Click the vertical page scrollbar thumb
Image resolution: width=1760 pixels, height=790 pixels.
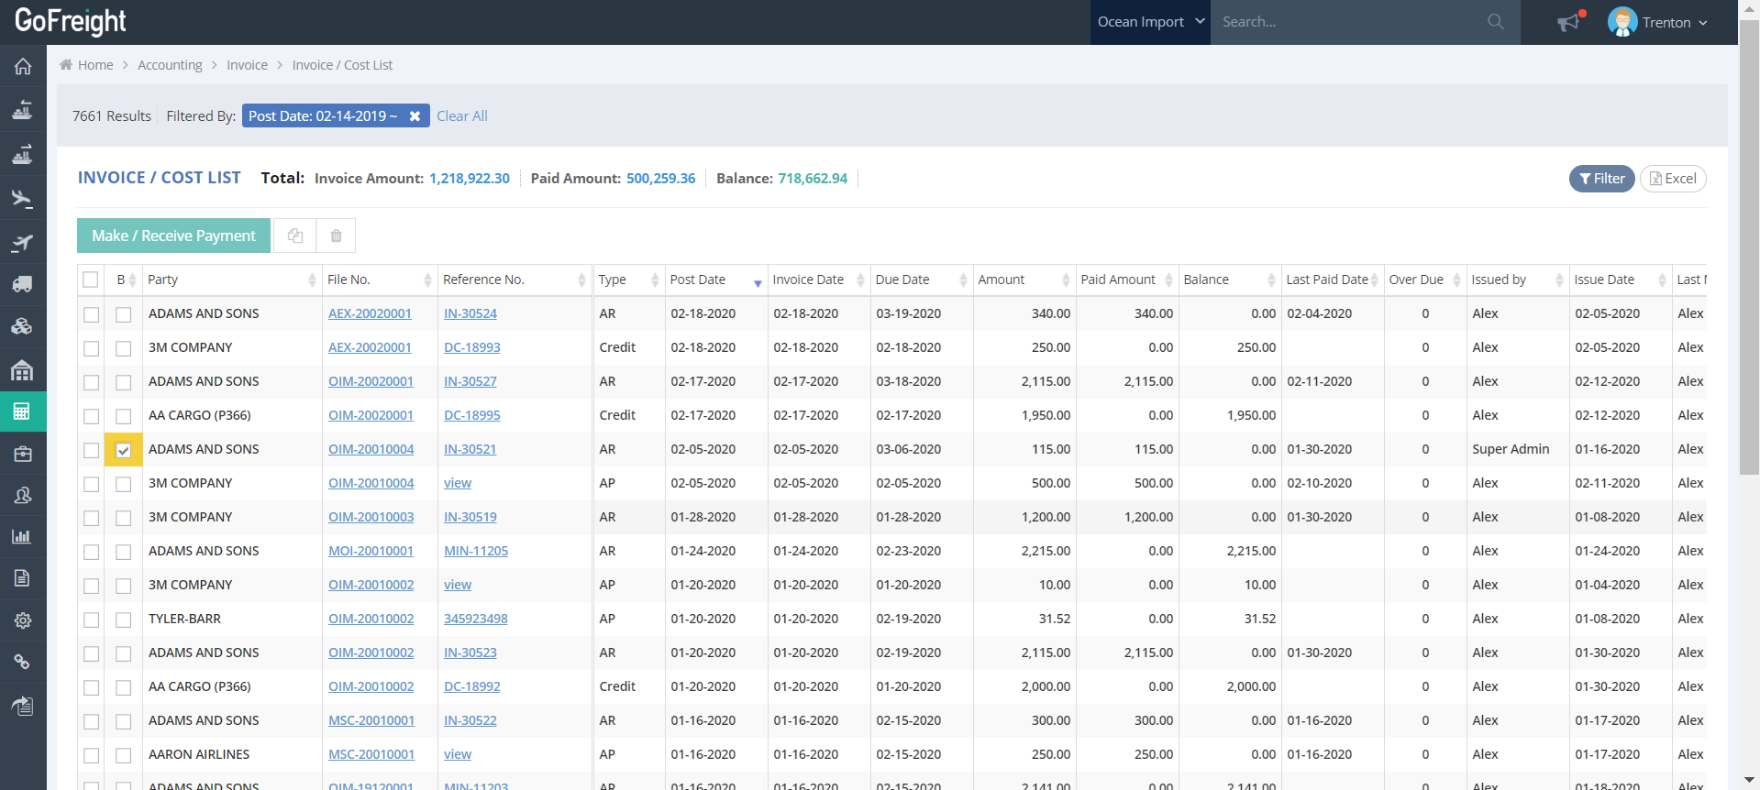pyautogui.click(x=1749, y=247)
